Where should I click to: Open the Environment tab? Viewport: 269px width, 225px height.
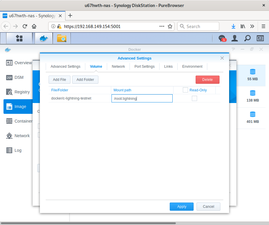(x=192, y=67)
